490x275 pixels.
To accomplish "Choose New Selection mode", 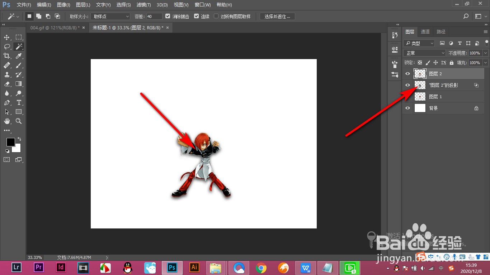I will (x=30, y=16).
